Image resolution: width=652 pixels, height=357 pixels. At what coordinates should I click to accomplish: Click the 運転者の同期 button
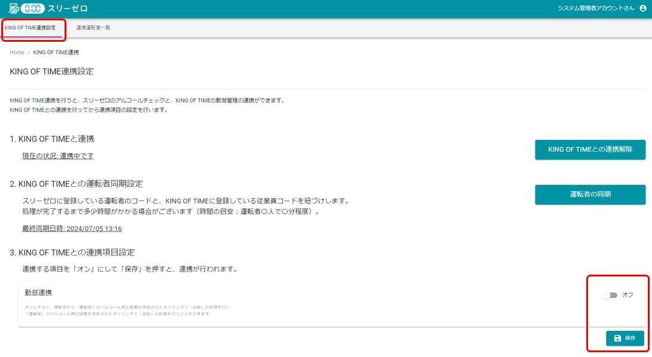[x=590, y=195]
